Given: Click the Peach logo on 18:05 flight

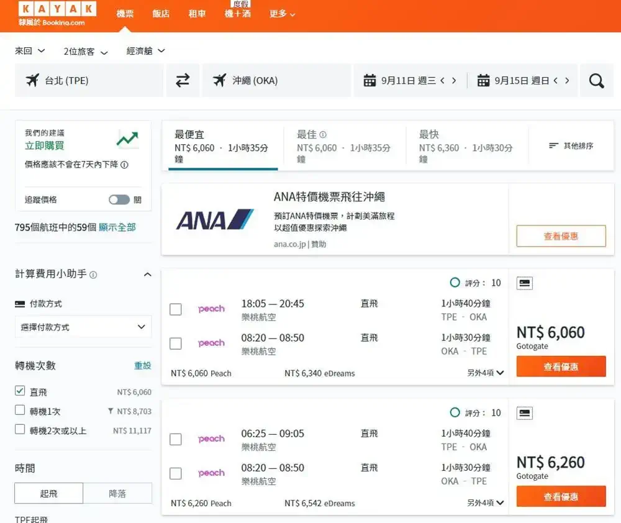Looking at the screenshot, I should click(211, 309).
